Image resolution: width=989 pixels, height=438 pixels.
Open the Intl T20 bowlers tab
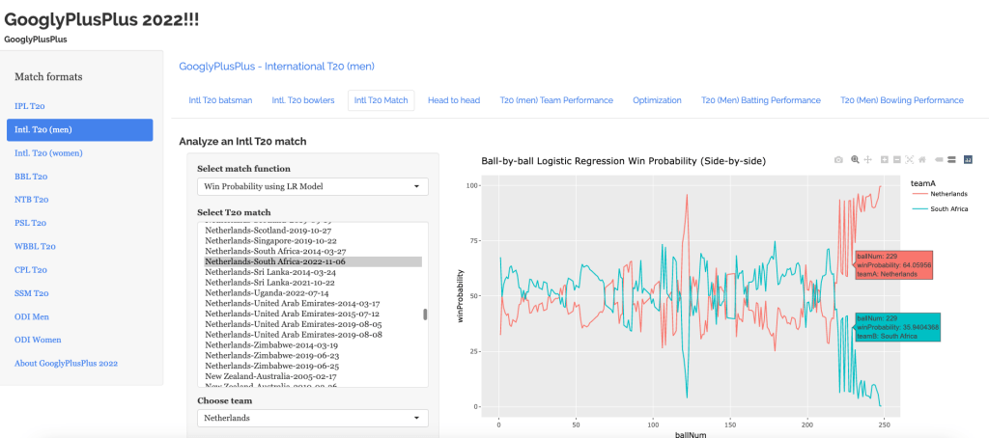302,100
